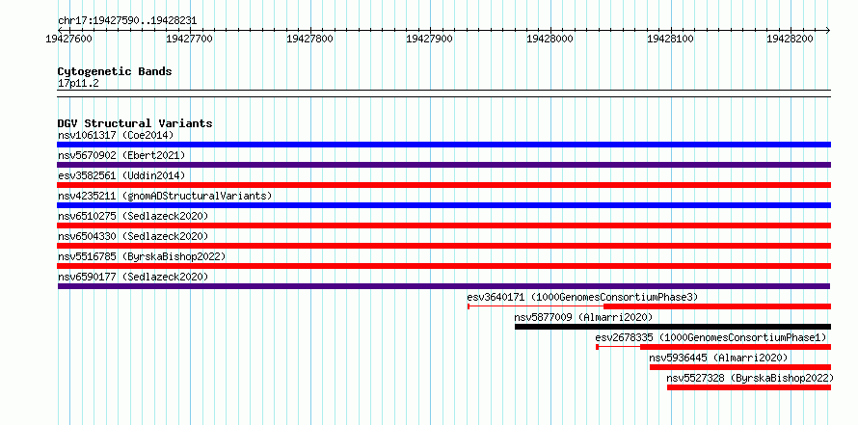This screenshot has height=425, width=858.
Task: Select the purple nsv6590177 variant bar
Action: tap(443, 286)
